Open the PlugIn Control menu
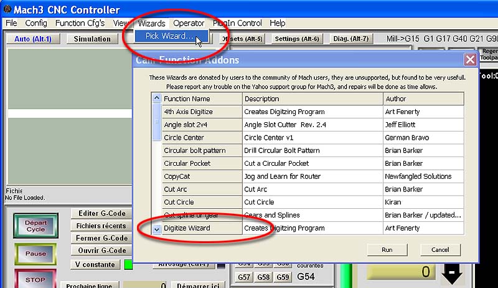Screen dimensions: 498x288 tap(237, 23)
